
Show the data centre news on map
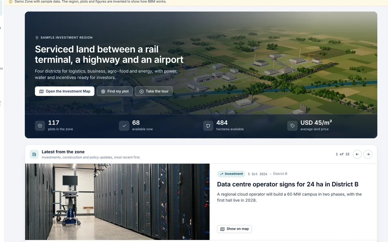[x=234, y=229]
